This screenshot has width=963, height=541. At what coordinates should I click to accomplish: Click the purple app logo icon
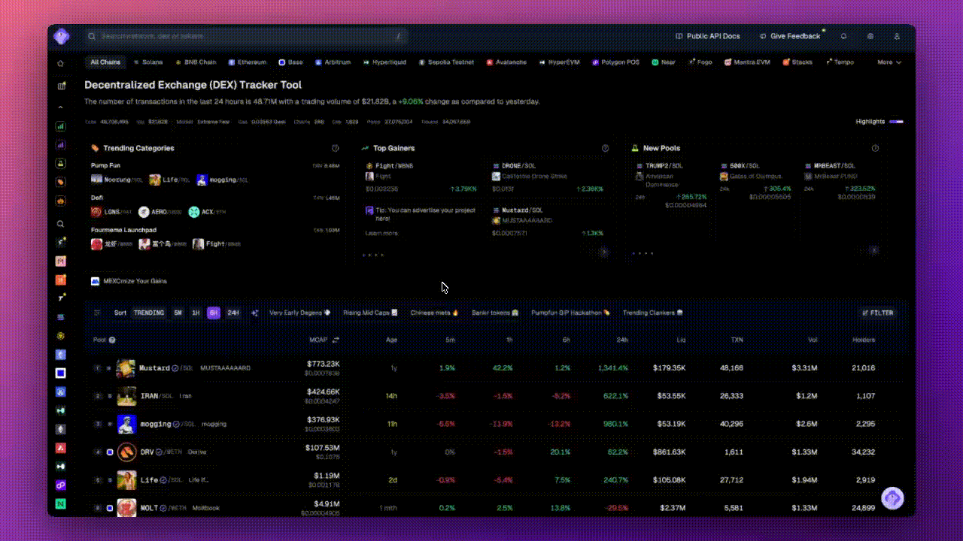pyautogui.click(x=61, y=35)
